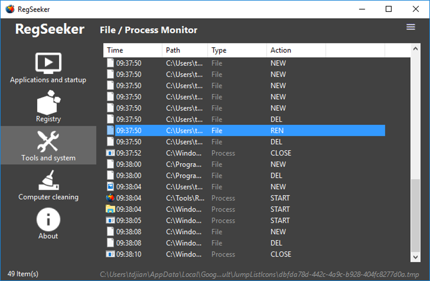Select CLOSE action of 09:38:10 row
Screen dimensions: 430x281
click(x=281, y=254)
